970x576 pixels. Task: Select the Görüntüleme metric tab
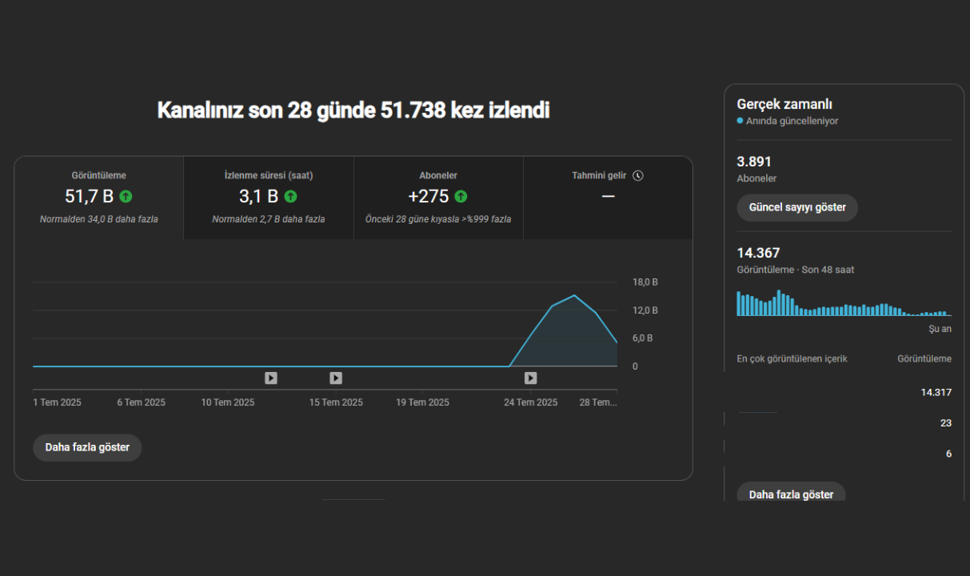99,198
